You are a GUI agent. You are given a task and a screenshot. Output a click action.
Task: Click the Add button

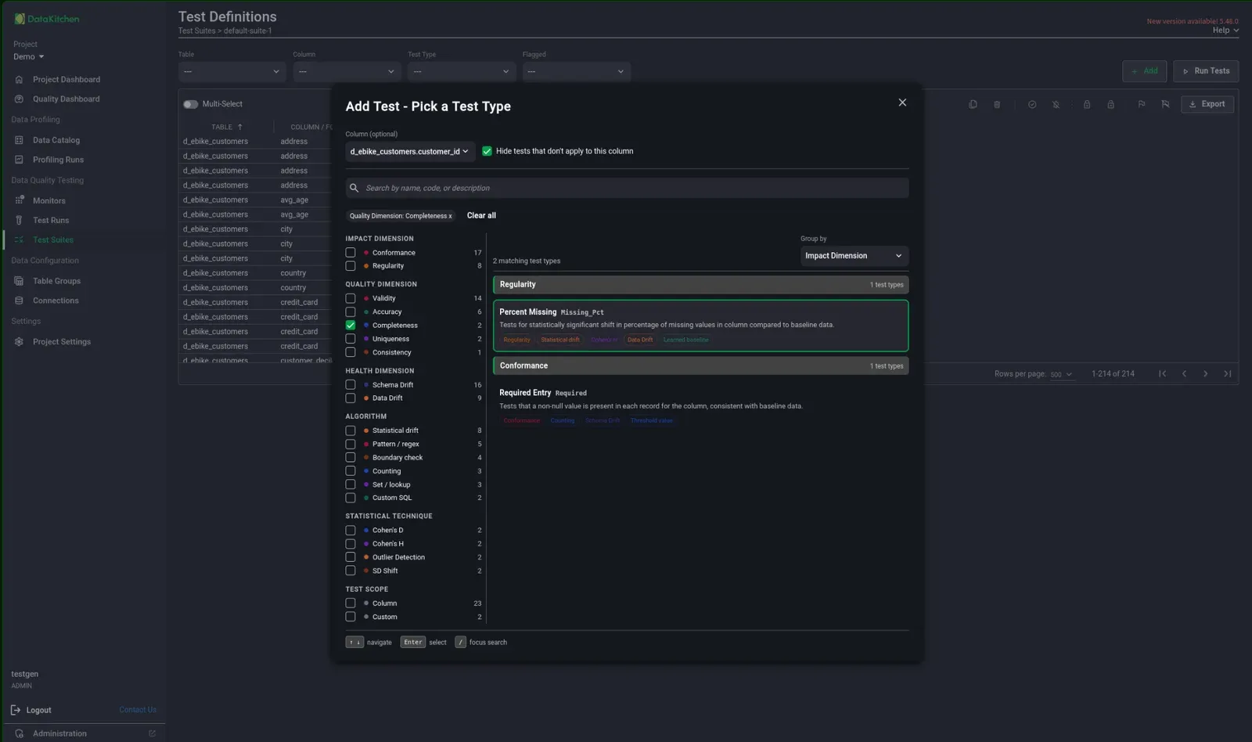click(x=1144, y=71)
